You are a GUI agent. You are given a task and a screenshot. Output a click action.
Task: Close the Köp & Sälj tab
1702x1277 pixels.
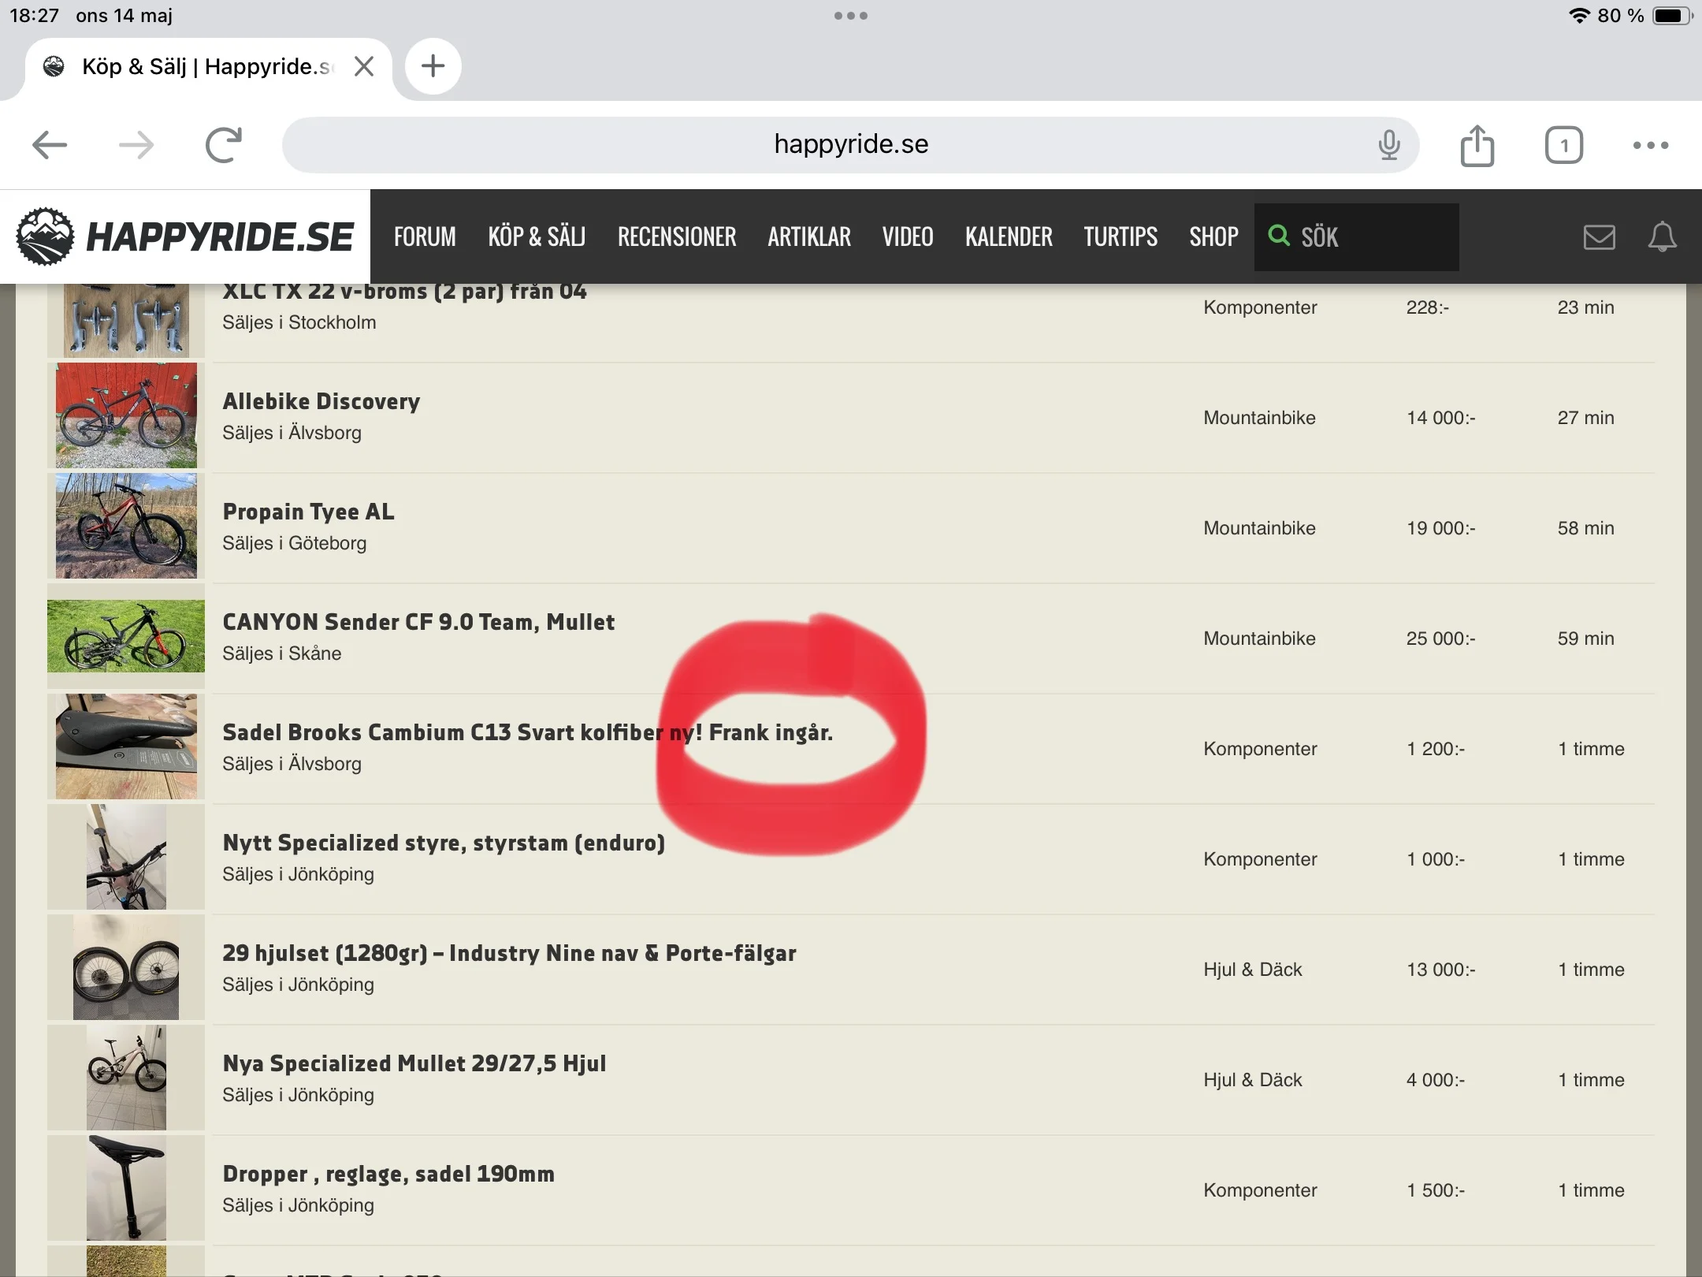click(364, 66)
